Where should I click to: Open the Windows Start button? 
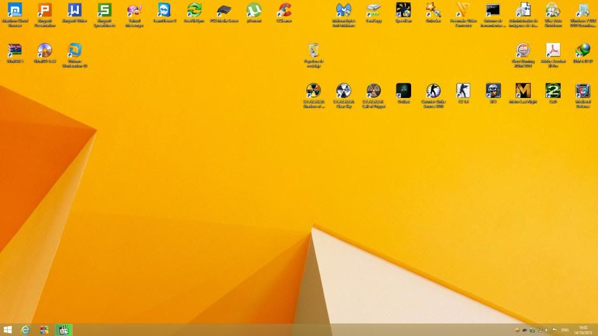coord(8,330)
